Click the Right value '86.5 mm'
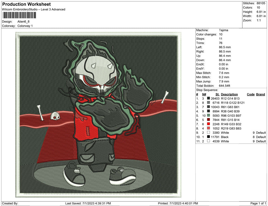The width and height of the screenshot is (268, 206). point(225,52)
